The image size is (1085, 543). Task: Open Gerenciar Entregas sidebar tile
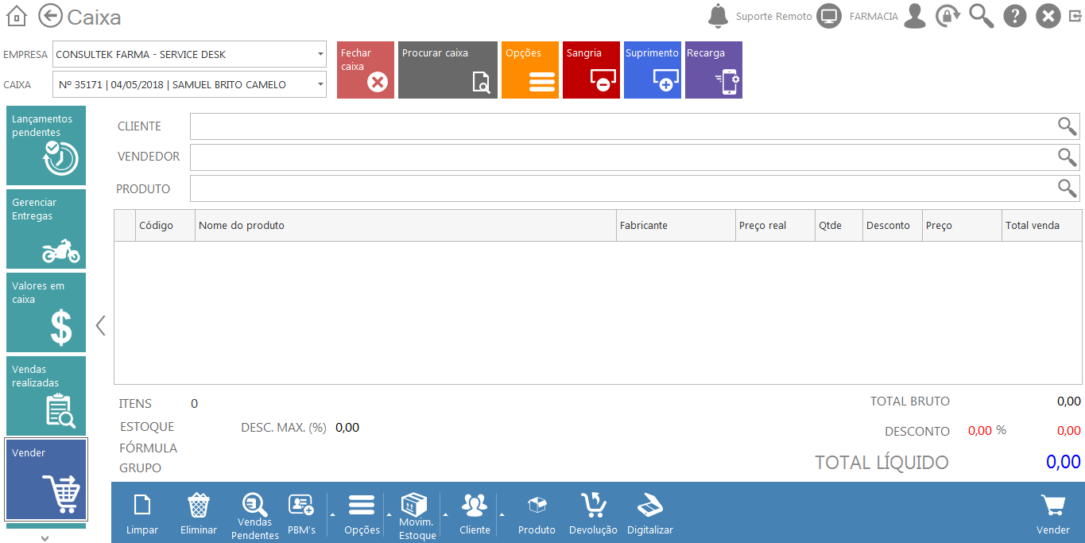tap(46, 229)
